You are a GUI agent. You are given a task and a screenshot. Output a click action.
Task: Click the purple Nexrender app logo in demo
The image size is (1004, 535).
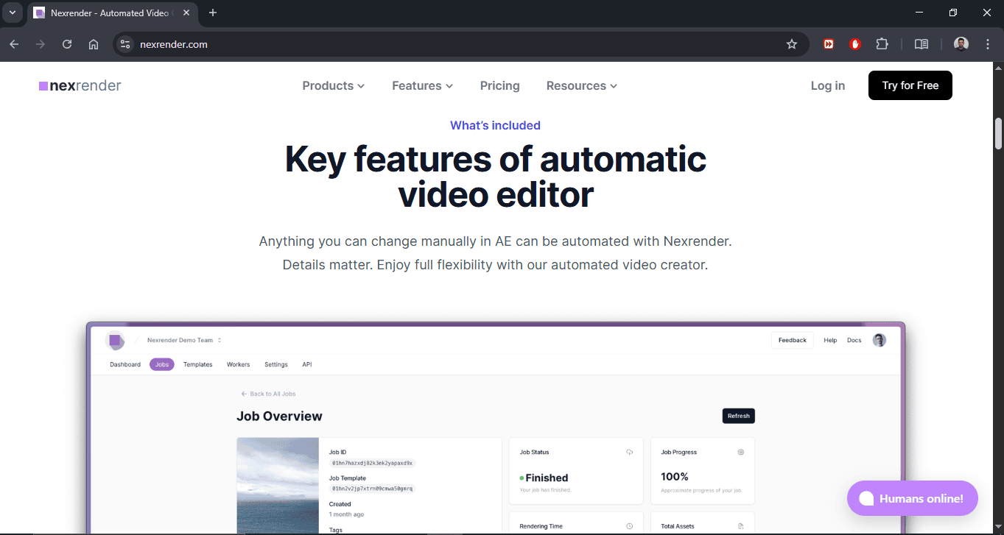coord(115,341)
